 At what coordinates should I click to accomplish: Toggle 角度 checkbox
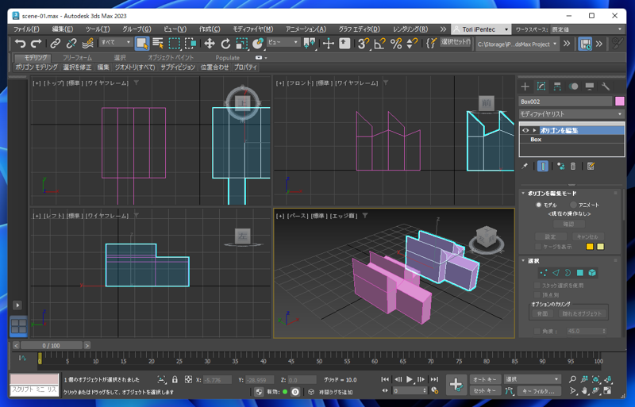point(537,332)
